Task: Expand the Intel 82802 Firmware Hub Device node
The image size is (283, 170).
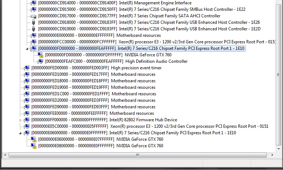Action: pyautogui.click(x=20, y=120)
